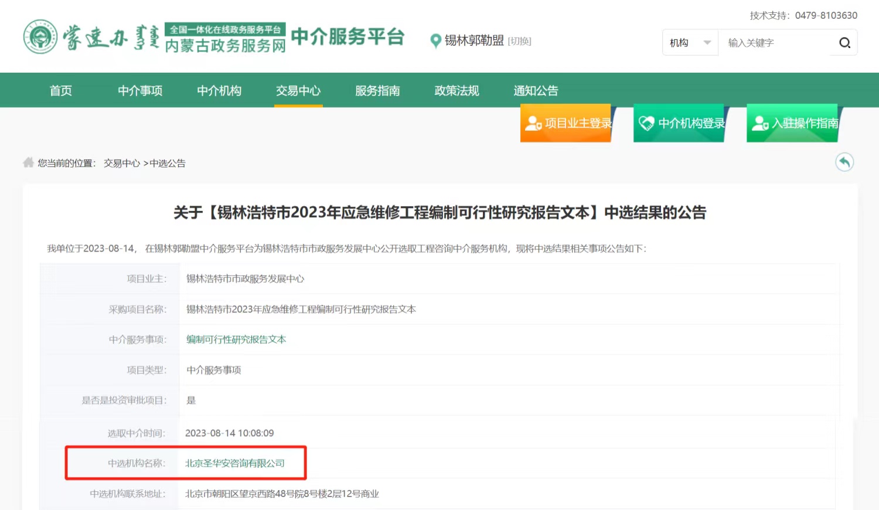879x510 pixels.
Task: Open the 政策法规 nav tab
Action: pos(456,90)
